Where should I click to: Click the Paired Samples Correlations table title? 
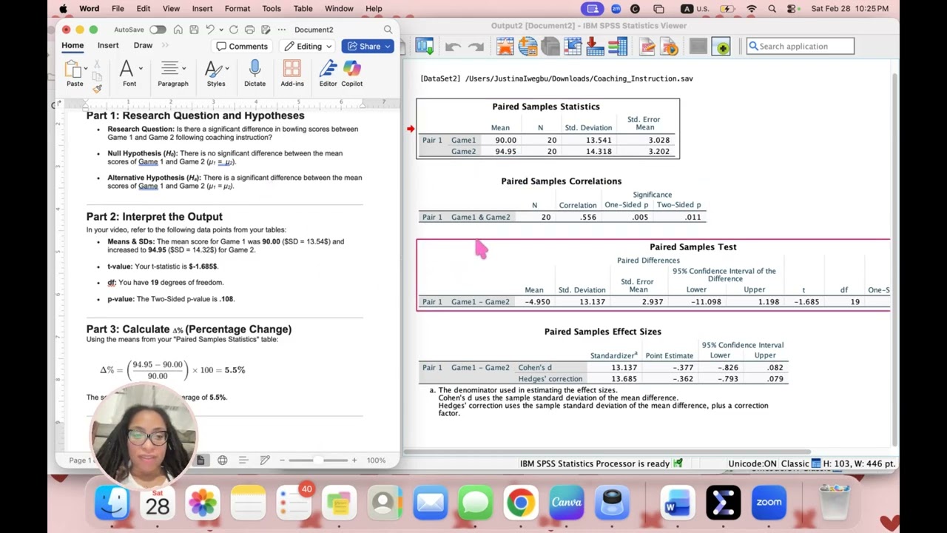(562, 181)
